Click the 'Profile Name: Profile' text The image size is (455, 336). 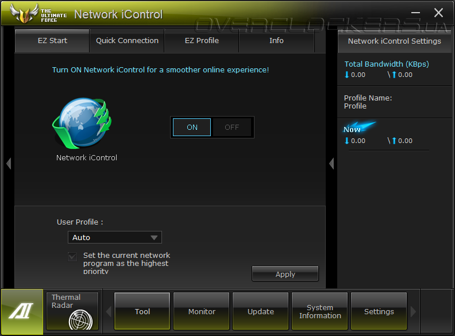(x=368, y=102)
